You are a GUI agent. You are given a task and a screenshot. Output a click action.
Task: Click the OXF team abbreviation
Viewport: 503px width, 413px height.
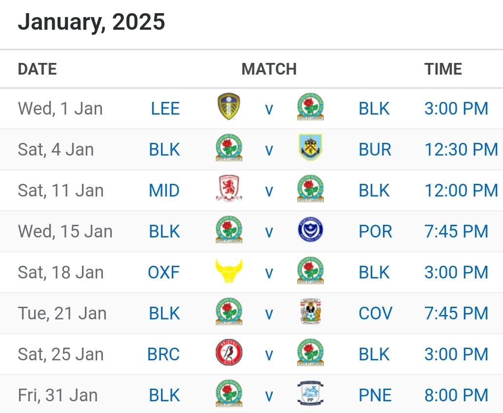(163, 273)
